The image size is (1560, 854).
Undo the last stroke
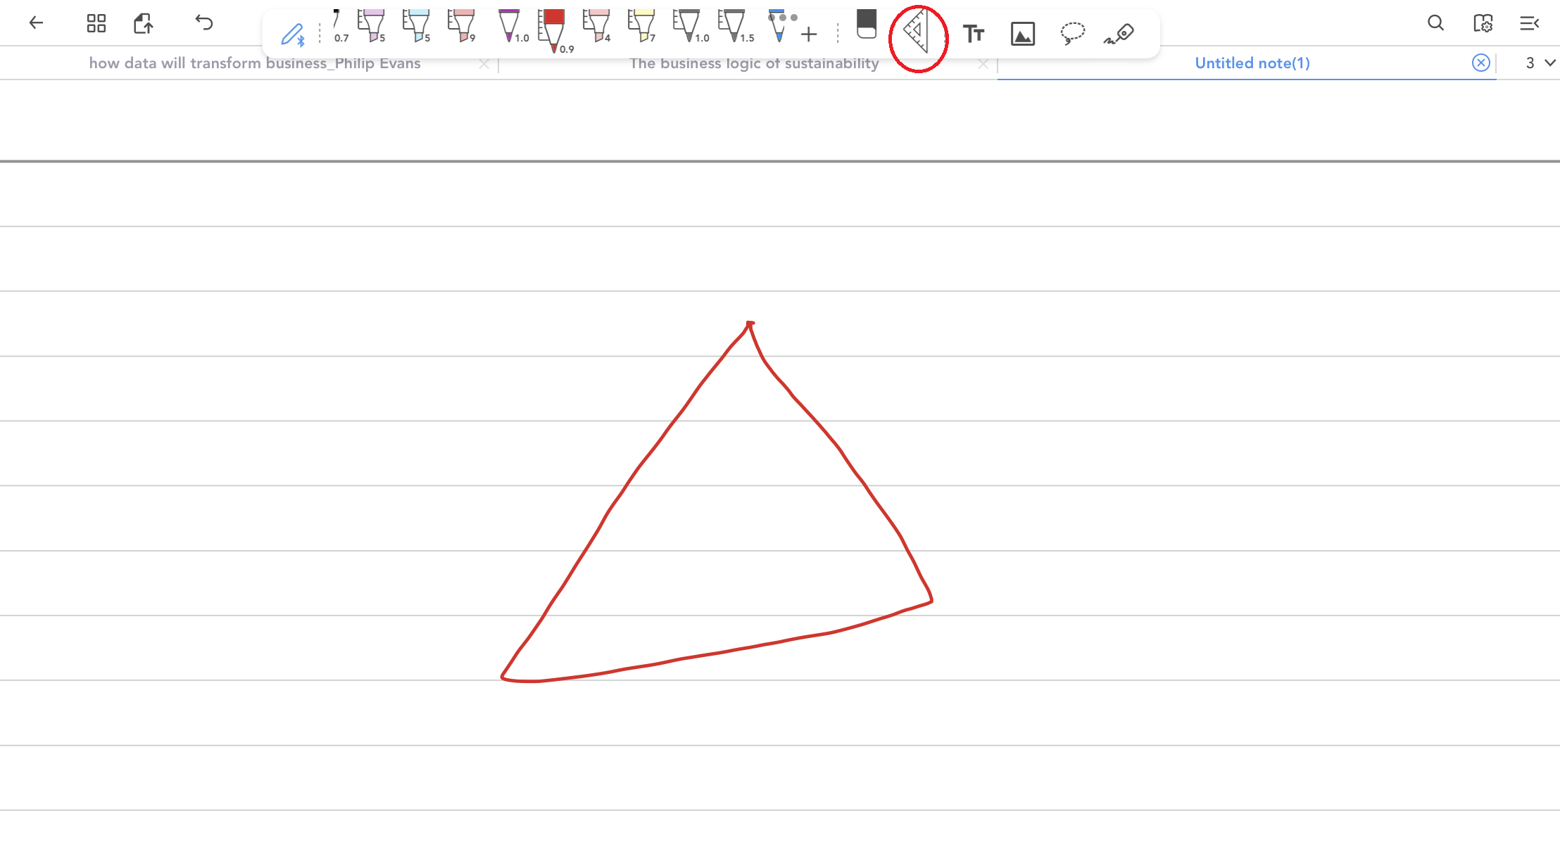[x=203, y=23]
